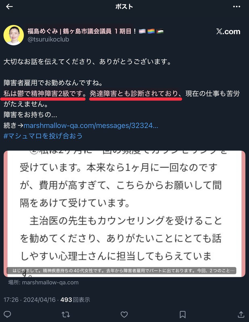Tap the share upload icon
249x322 pixels.
(x=241, y=314)
